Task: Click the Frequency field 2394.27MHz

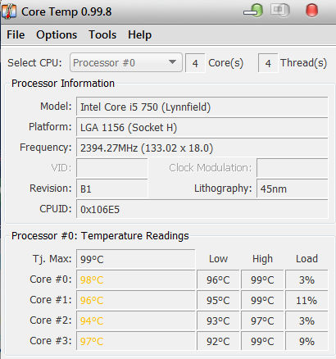Action: pyautogui.click(x=202, y=148)
